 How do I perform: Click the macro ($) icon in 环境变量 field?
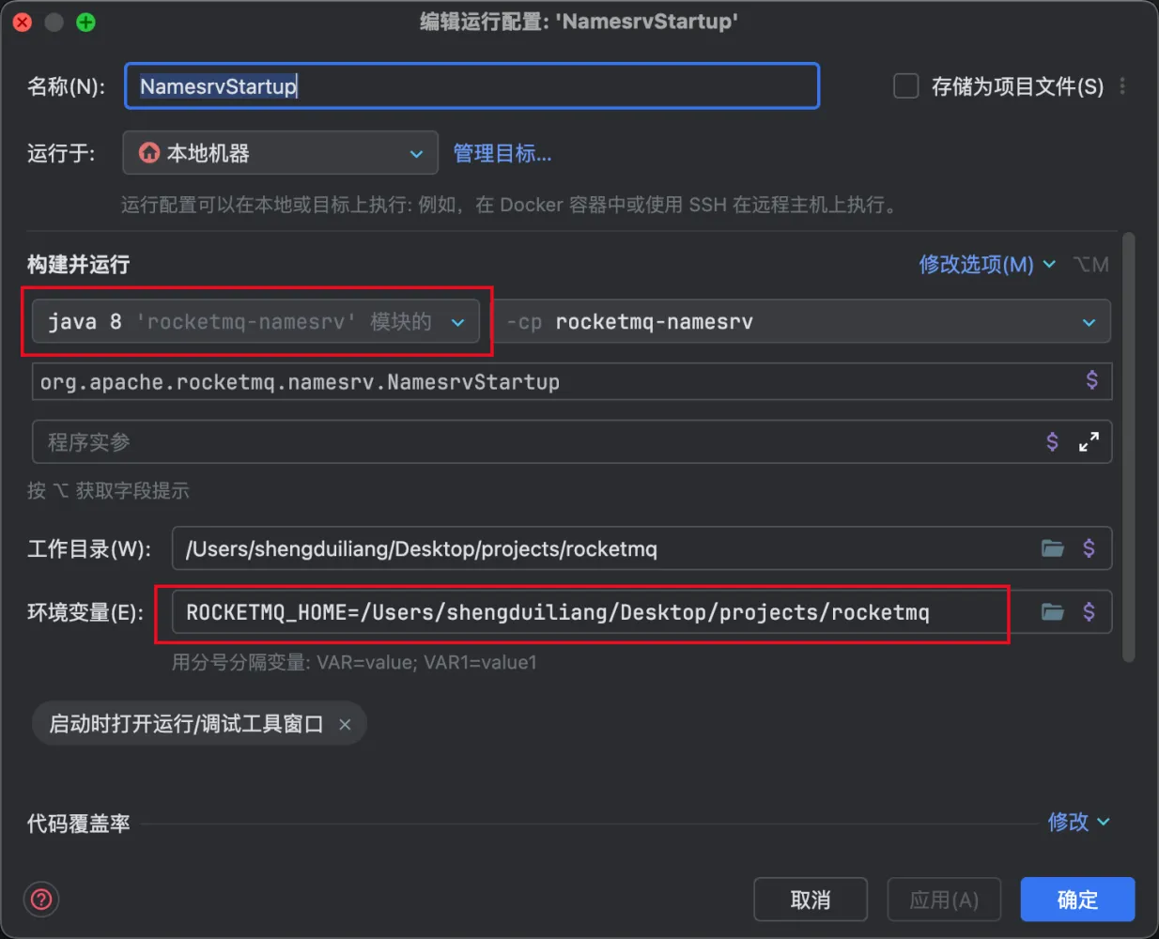point(1090,611)
